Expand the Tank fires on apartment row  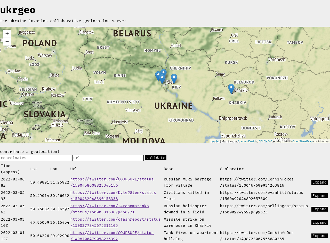coord(319,236)
